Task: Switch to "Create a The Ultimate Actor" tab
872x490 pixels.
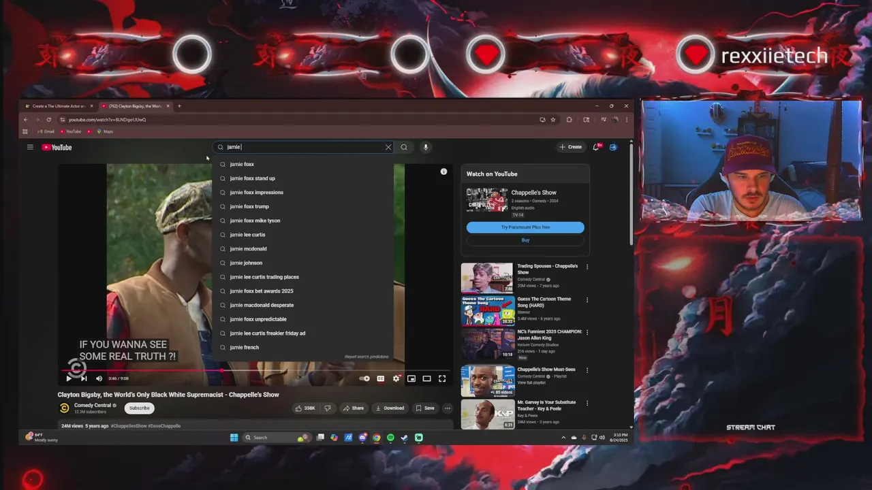Action: pyautogui.click(x=59, y=106)
